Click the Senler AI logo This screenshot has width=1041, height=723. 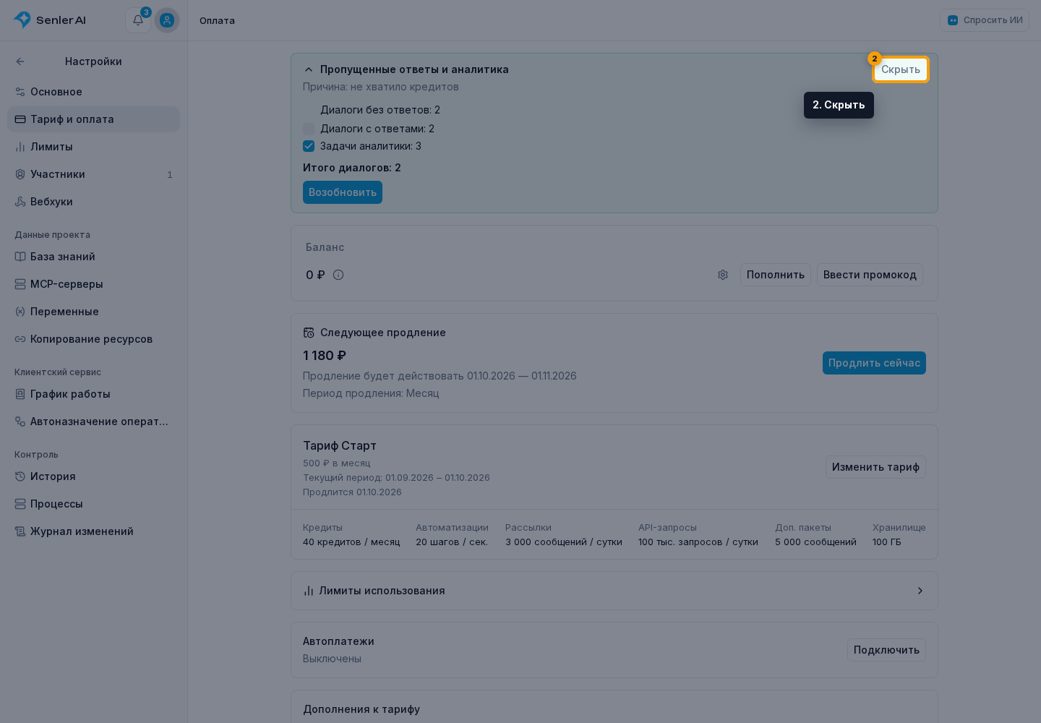point(50,20)
